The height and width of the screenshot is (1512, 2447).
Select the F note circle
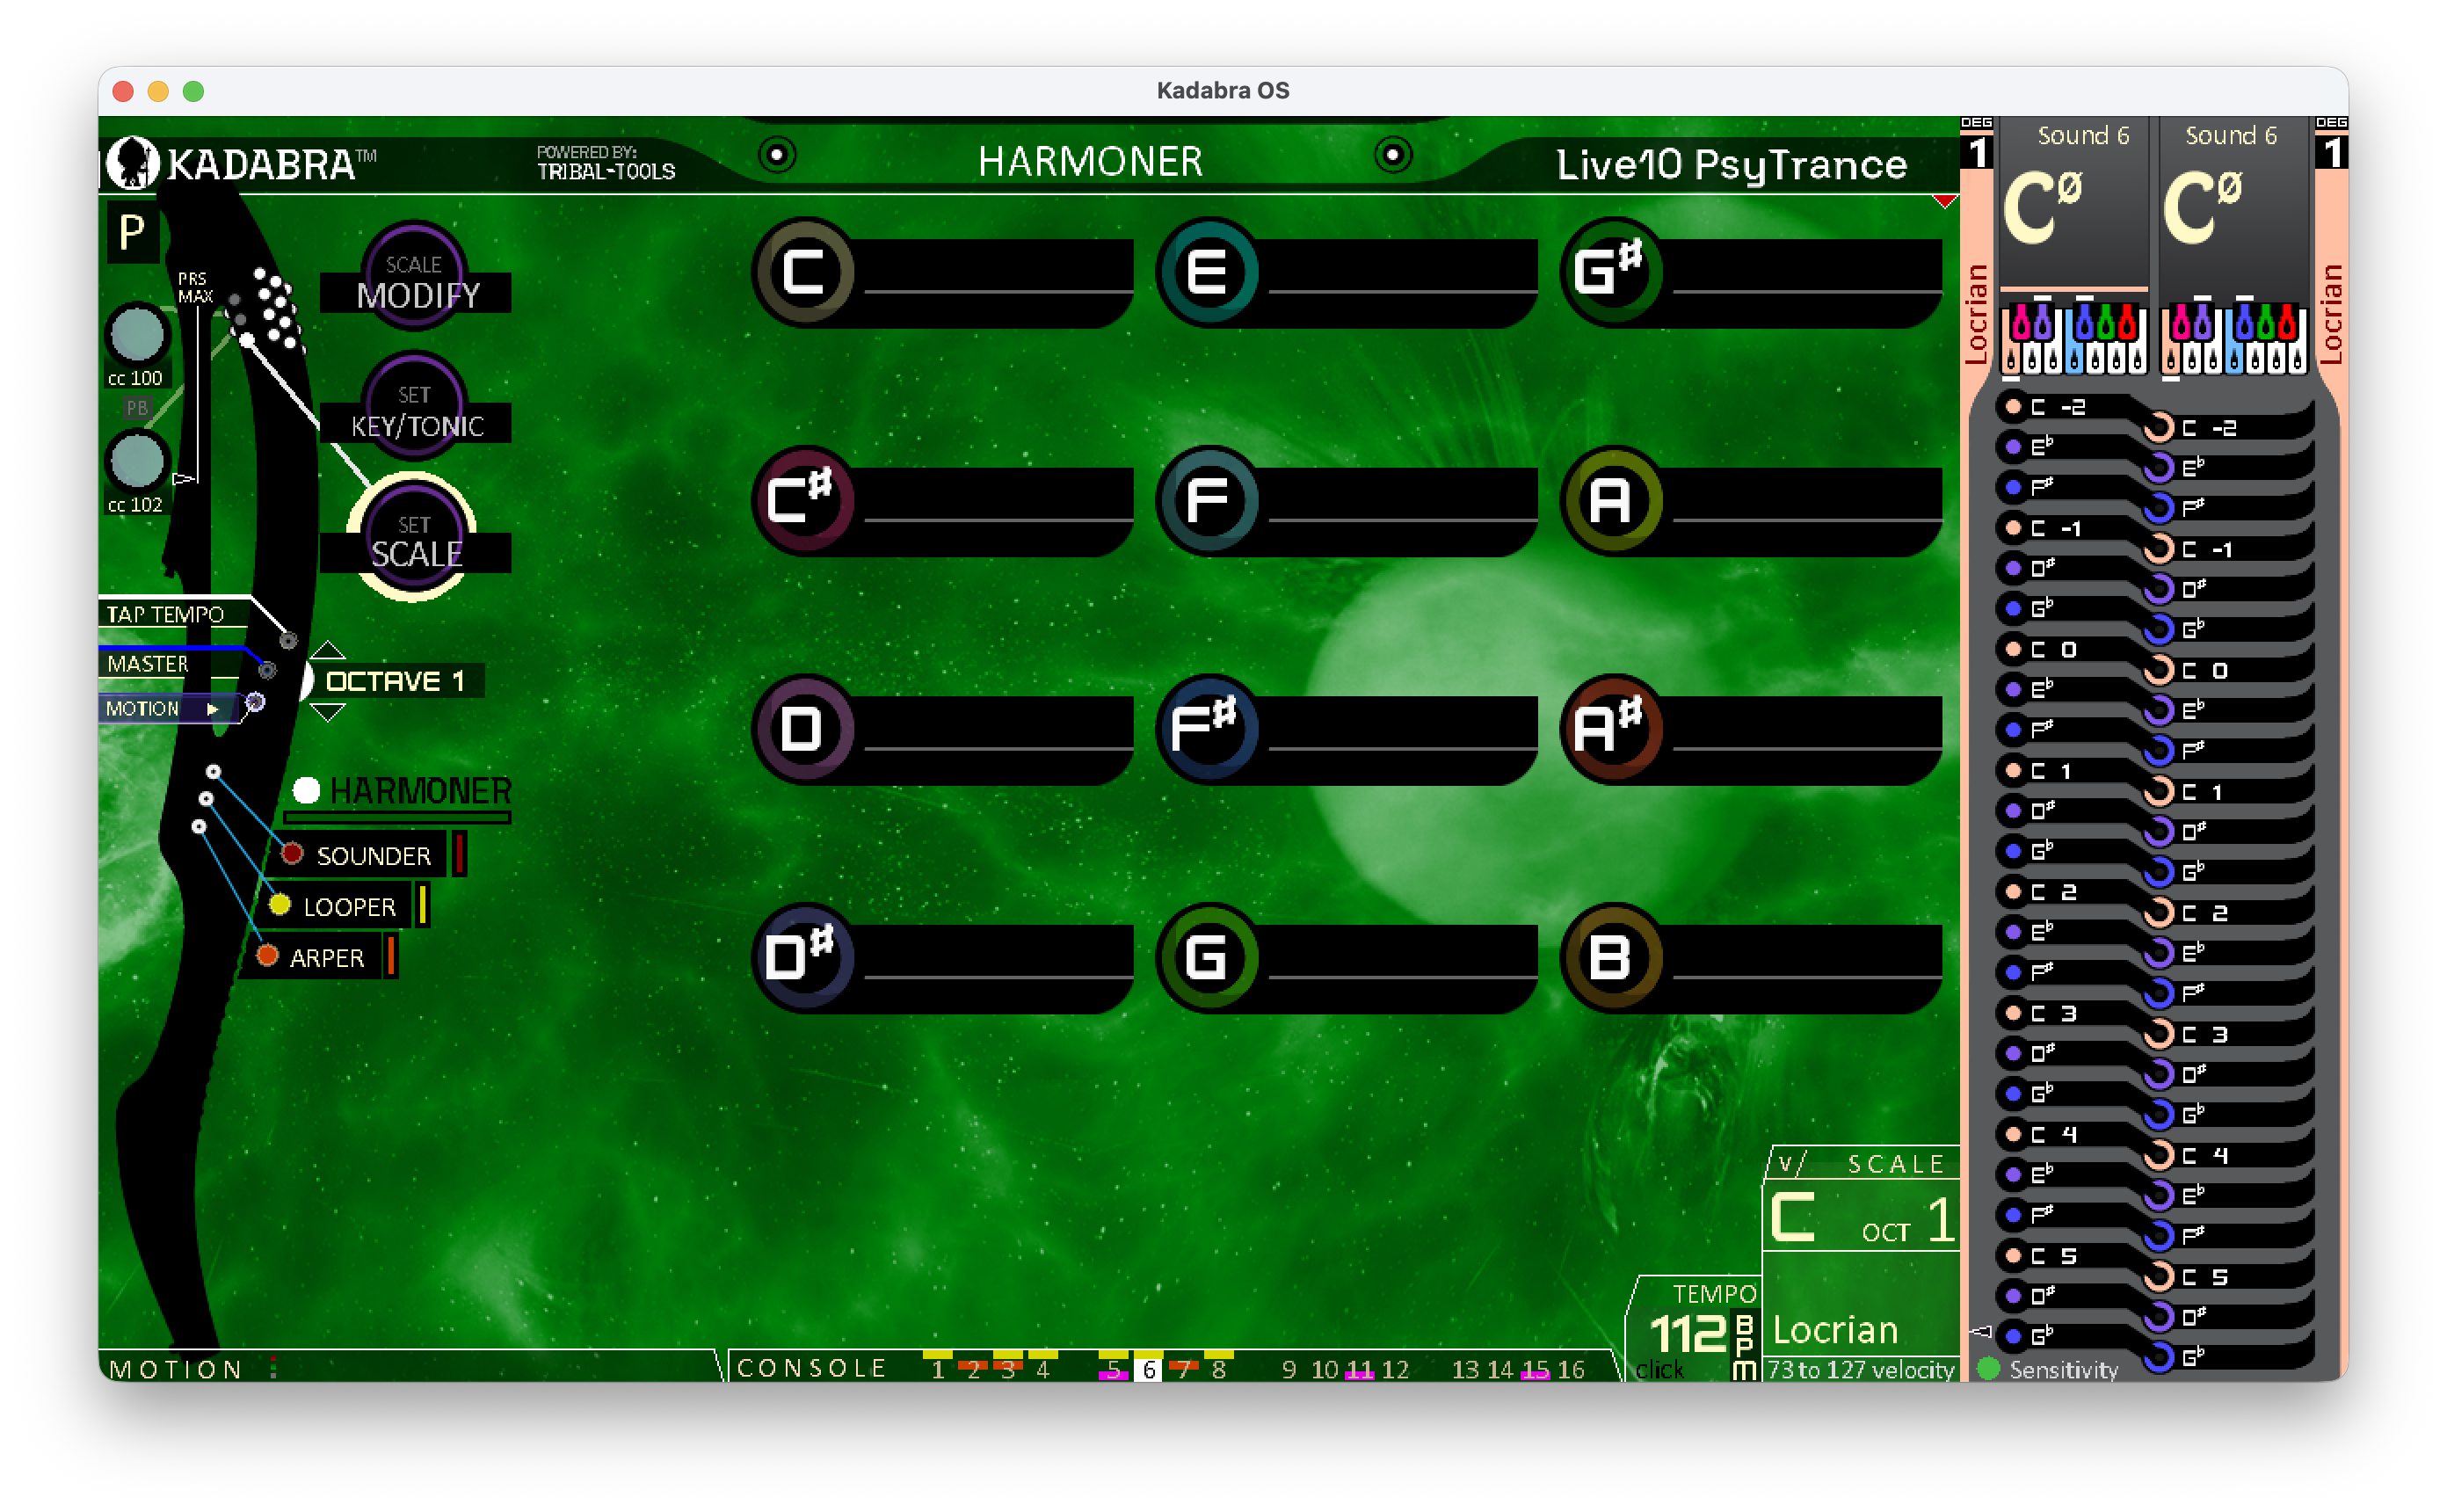tap(1208, 499)
